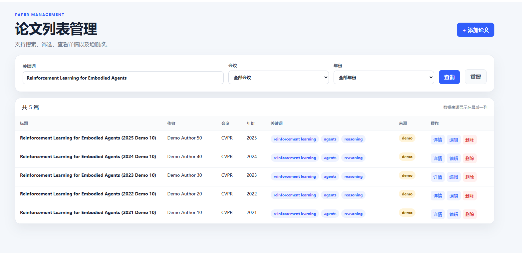Click the title ending in (2021 Demo 10)

tap(88, 212)
